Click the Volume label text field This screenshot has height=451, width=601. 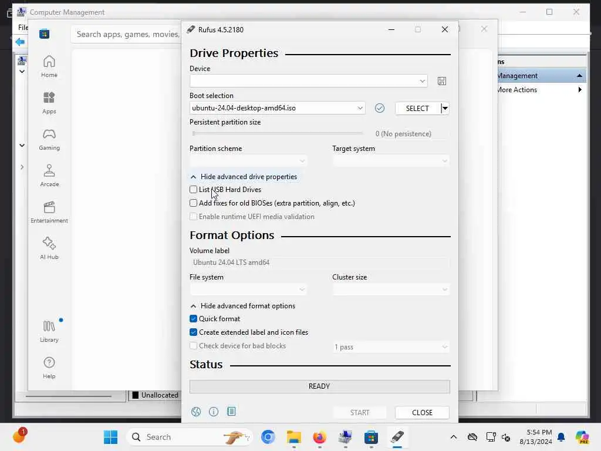pyautogui.click(x=319, y=262)
